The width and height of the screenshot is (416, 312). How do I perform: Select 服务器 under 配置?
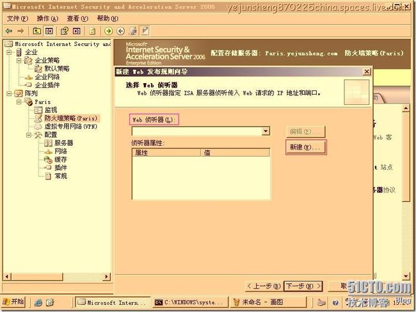63,143
